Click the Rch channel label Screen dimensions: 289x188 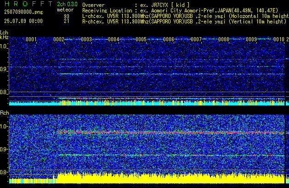[x=5, y=113]
